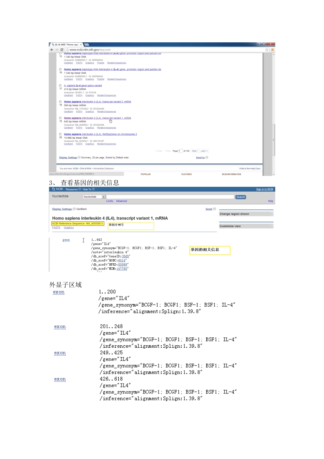This screenshot has width=324, height=459.
Task: Open FASTA link under result 18
Action: (x=79, y=112)
